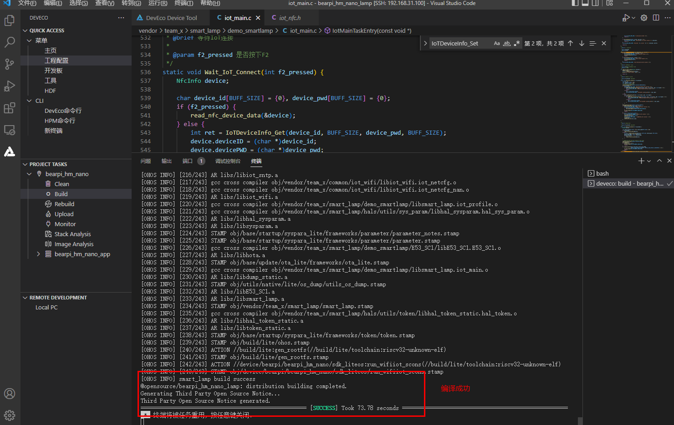This screenshot has width=674, height=425.
Task: Open the Extensions view
Action: (10, 108)
